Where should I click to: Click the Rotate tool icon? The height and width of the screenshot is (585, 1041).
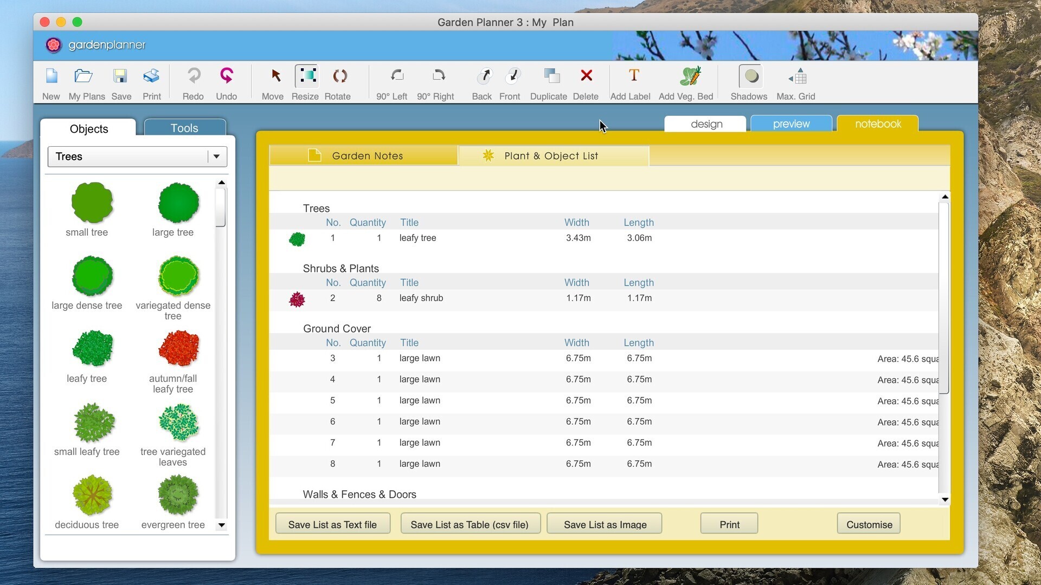pos(339,76)
